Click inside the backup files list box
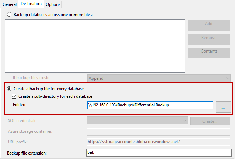235x159 pixels. click(x=95, y=46)
